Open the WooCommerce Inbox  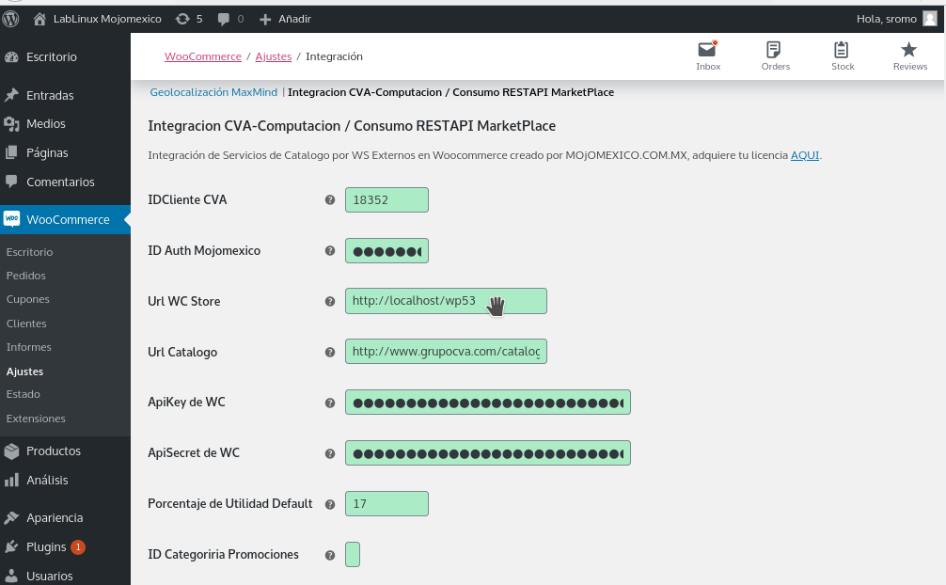(708, 55)
